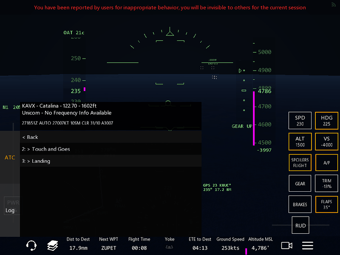Toggle the landing GEAR button
340x255 pixels.
tap(300, 184)
